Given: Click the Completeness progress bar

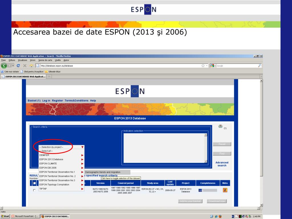Looking at the screenshot, I should (208, 190).
